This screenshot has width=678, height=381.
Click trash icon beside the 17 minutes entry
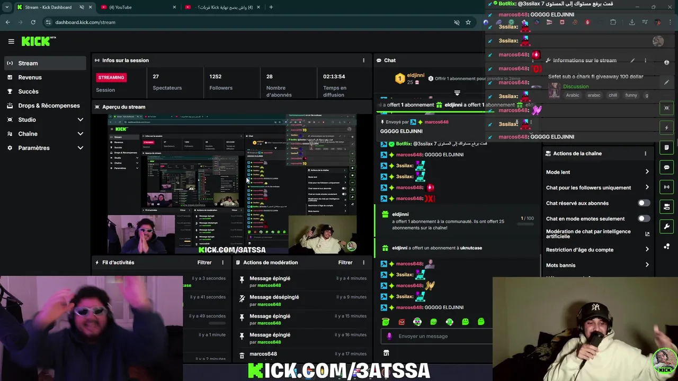pyautogui.click(x=242, y=355)
